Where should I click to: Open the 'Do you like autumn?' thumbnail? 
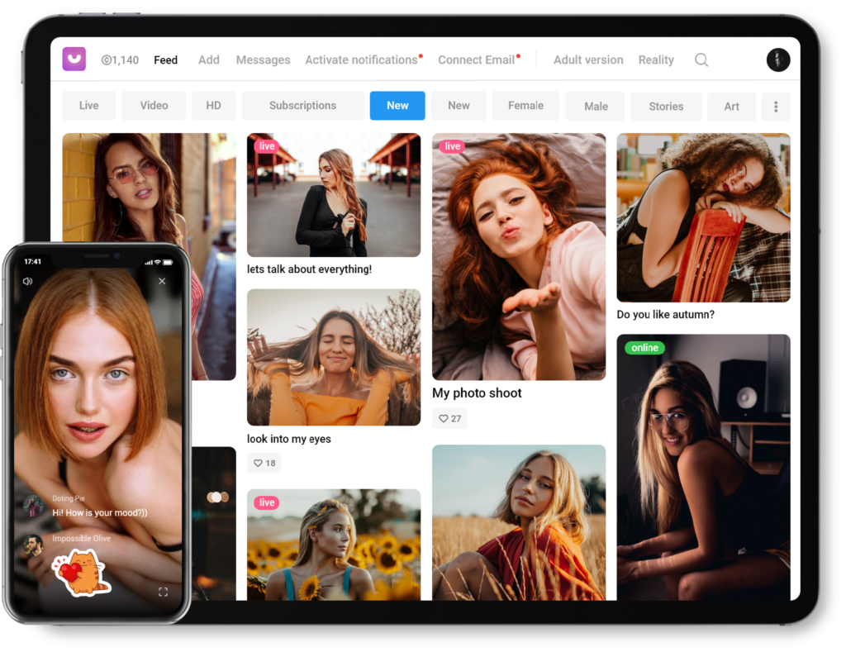point(703,217)
